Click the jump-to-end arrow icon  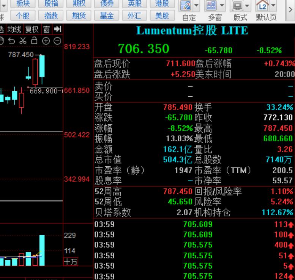(57, 29)
